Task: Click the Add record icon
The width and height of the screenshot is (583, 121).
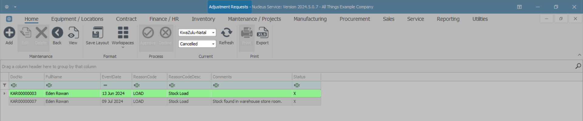Action: [x=9, y=33]
